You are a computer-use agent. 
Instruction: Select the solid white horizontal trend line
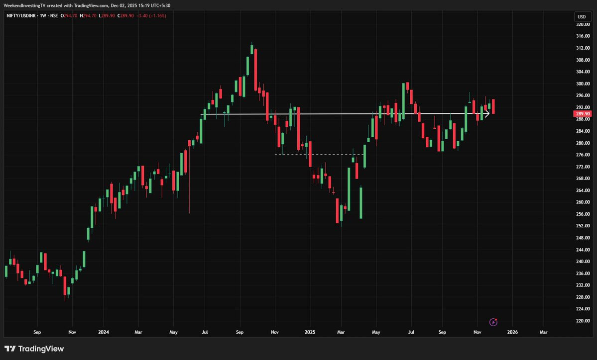343,114
